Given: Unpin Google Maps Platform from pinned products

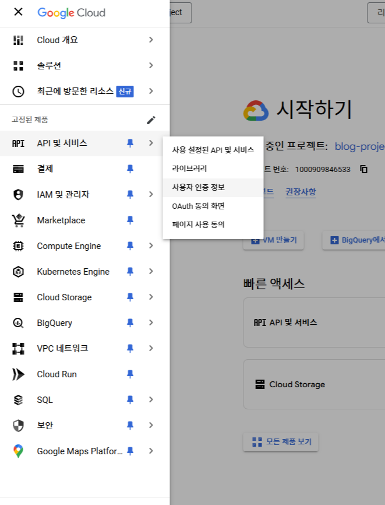Looking at the screenshot, I should tap(130, 451).
